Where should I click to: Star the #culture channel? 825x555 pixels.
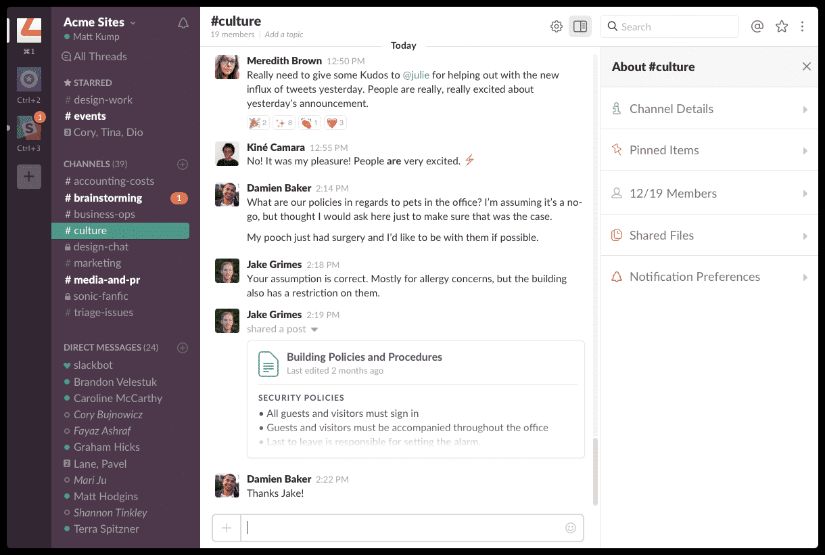[x=781, y=26]
